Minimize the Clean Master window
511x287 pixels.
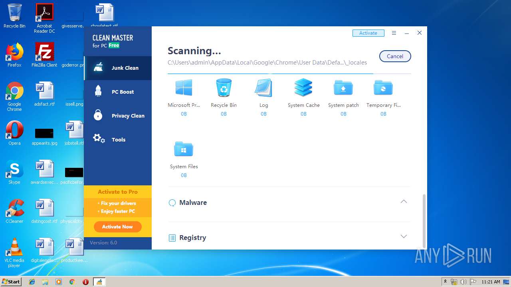[x=406, y=33]
